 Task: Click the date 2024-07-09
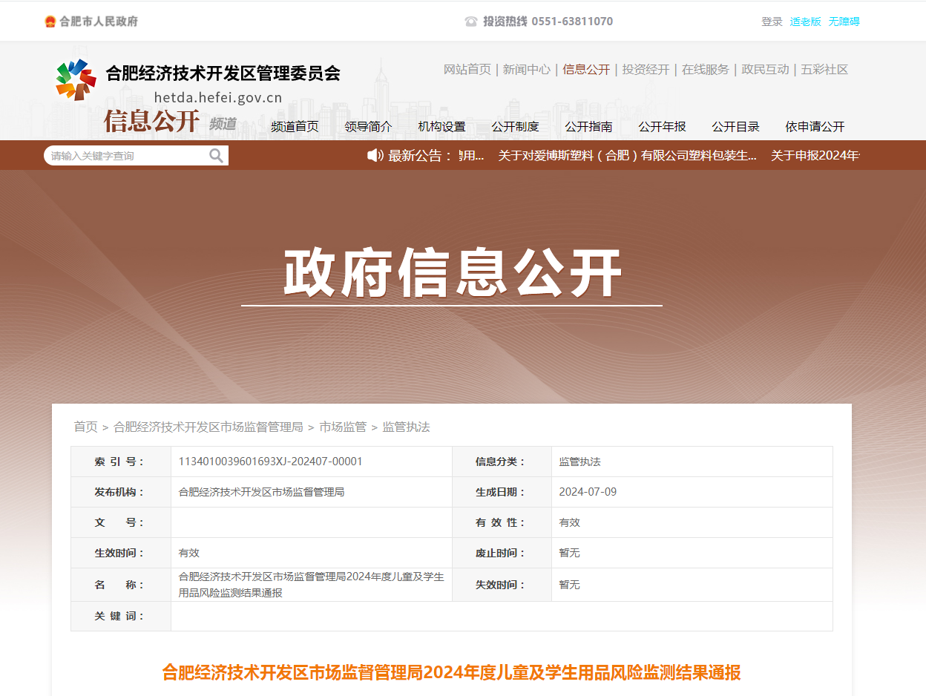tap(588, 492)
